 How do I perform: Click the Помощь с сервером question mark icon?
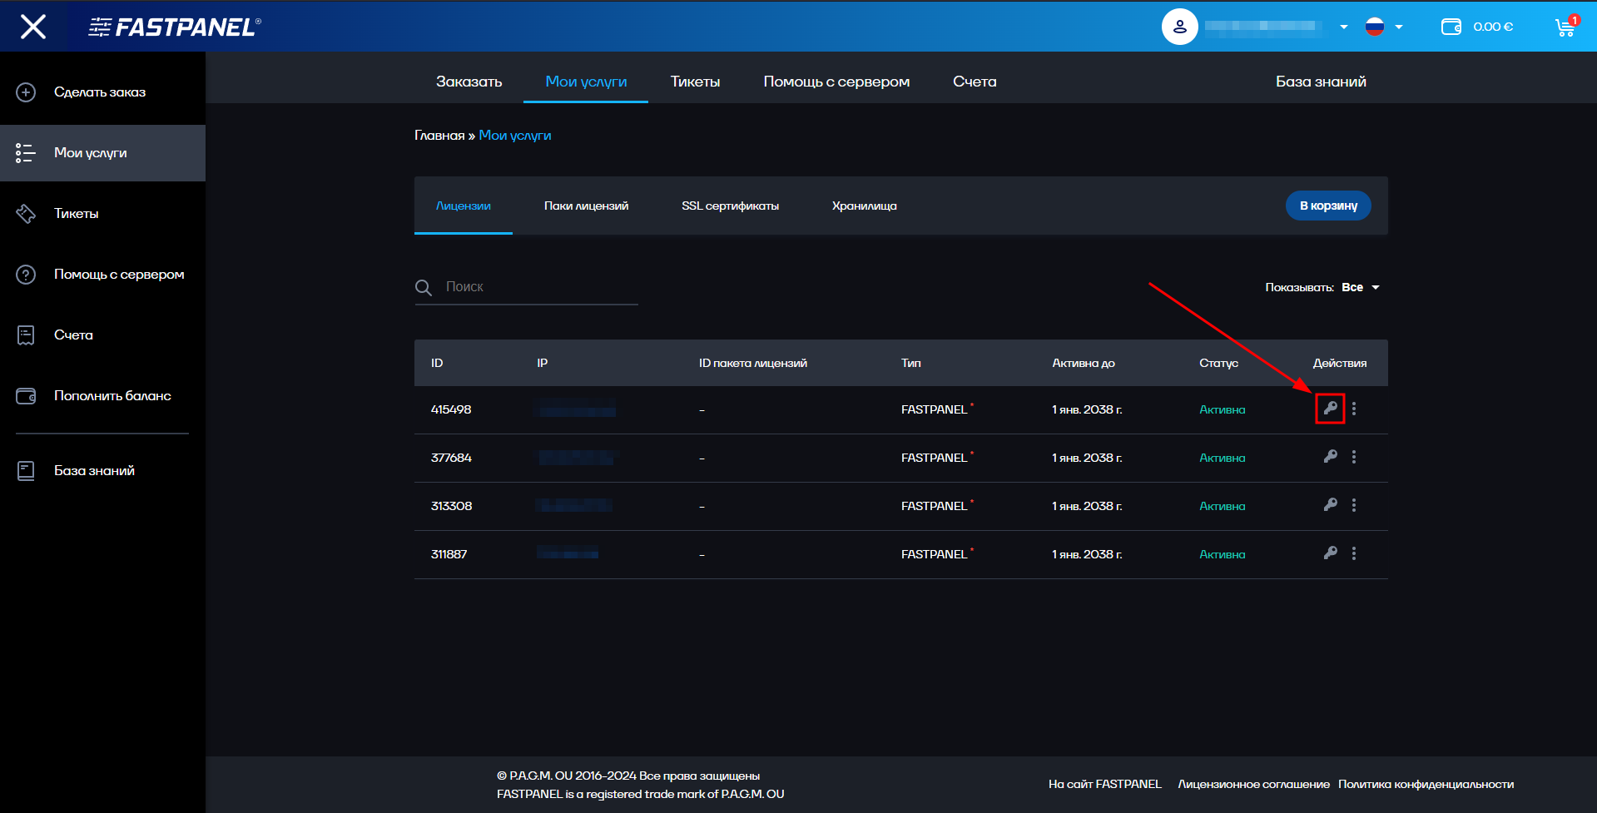point(25,274)
